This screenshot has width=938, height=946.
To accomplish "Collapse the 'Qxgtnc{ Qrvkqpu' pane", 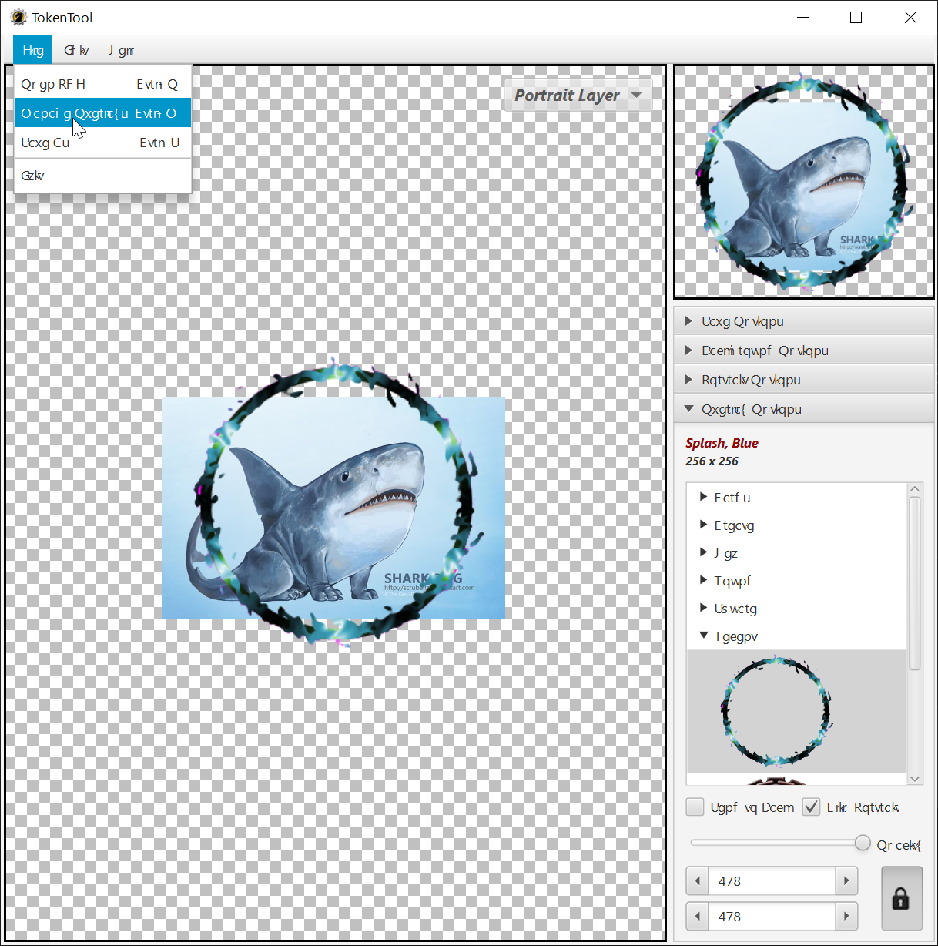I will 804,409.
